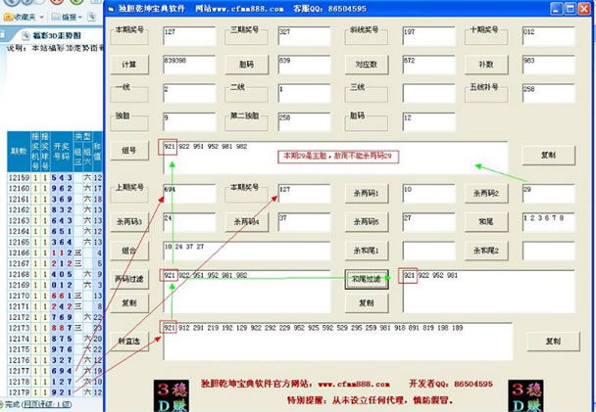This screenshot has width=596, height=412.
Task: Focus the 杀两码1 field containing 10
Action: point(427,193)
